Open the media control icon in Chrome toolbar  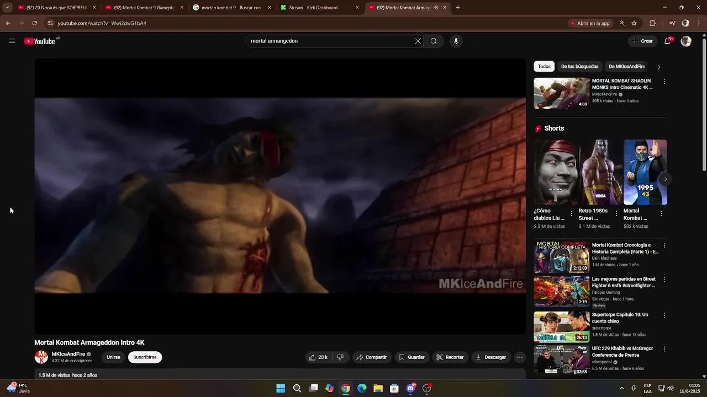pos(672,23)
